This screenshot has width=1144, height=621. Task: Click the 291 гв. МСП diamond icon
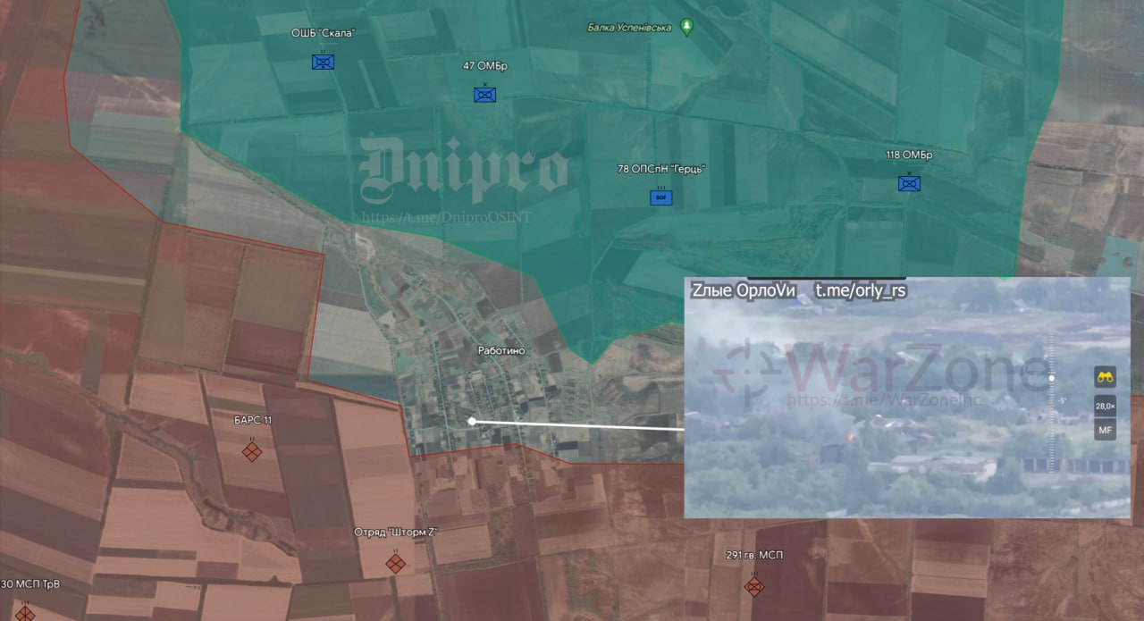coord(754,586)
